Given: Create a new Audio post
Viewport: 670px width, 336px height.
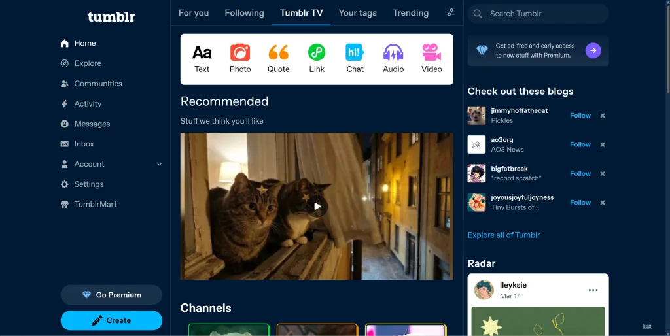Looking at the screenshot, I should (x=393, y=58).
